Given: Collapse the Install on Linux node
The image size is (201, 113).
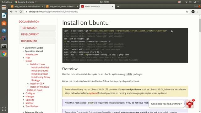Looking at the screenshot, I should [x=28, y=64].
